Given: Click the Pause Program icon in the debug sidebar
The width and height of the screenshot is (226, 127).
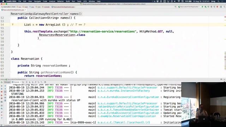Looking at the screenshot, I should [x=1, y=89].
